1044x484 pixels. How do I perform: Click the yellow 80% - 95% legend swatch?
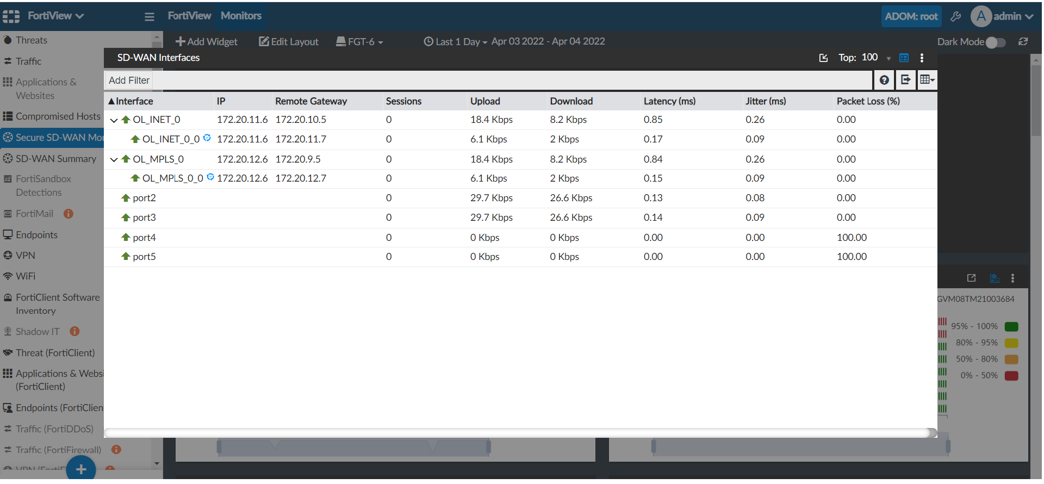click(1011, 343)
